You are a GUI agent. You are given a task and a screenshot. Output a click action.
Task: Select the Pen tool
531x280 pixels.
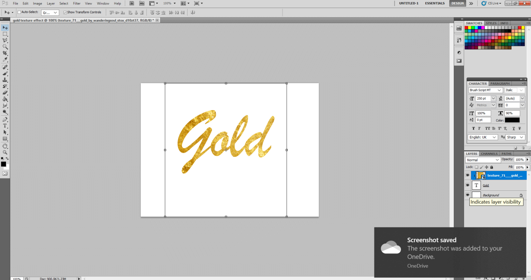[5, 119]
